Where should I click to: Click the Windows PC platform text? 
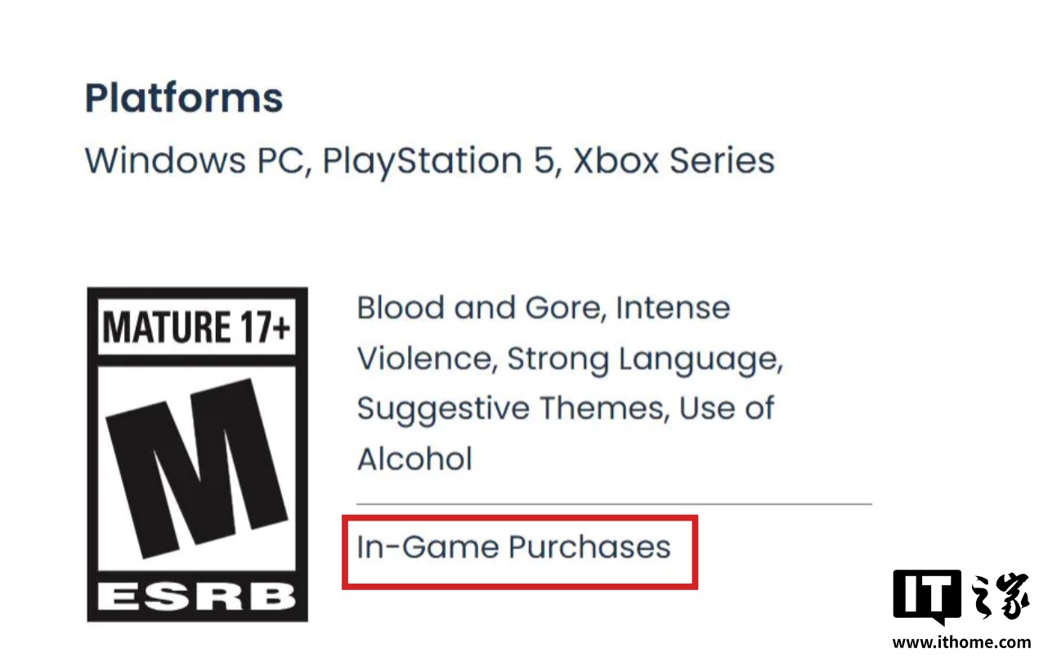[x=197, y=161]
